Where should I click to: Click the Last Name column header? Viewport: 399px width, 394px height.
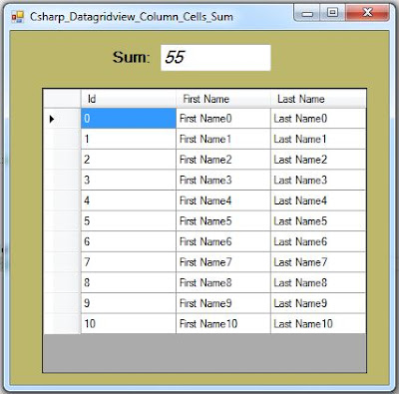[318, 99]
